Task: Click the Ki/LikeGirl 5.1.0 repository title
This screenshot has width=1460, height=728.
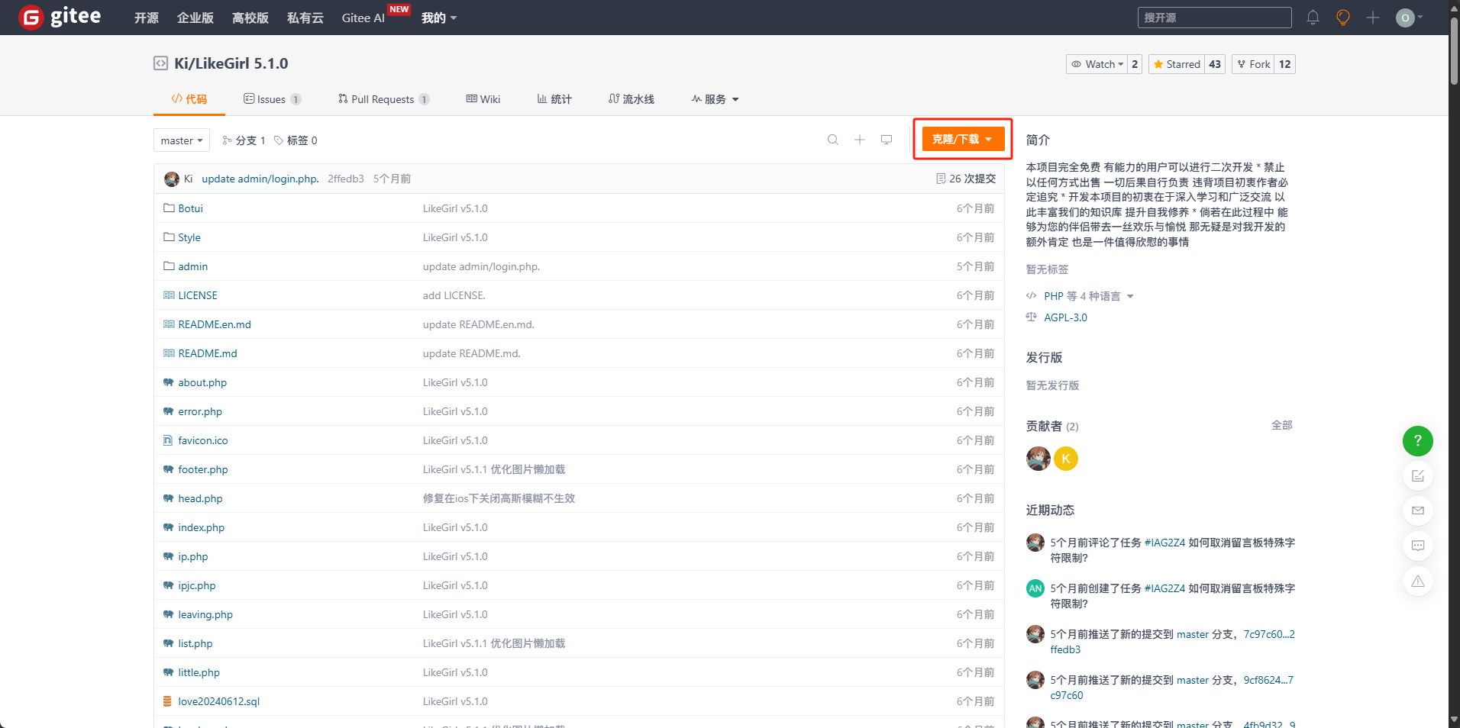Action: coord(231,63)
